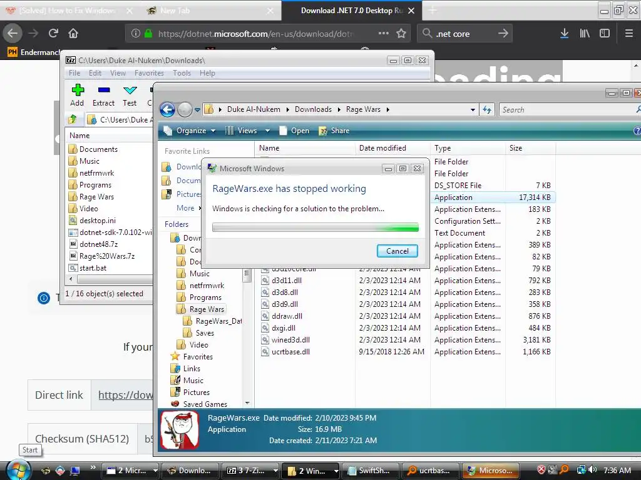Screen dimensions: 641x480
Task: Click the Explorer back arrow button
Action: click(x=167, y=109)
